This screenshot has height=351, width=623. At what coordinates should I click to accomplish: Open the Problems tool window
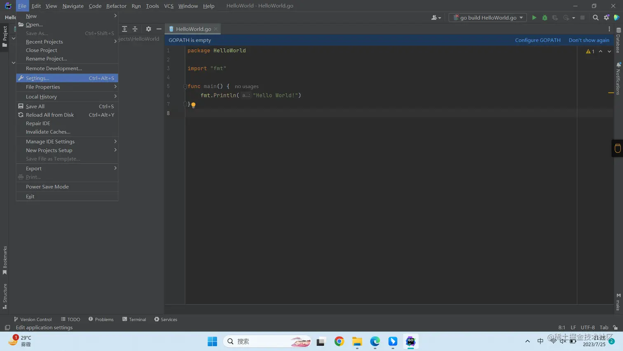pyautogui.click(x=101, y=319)
